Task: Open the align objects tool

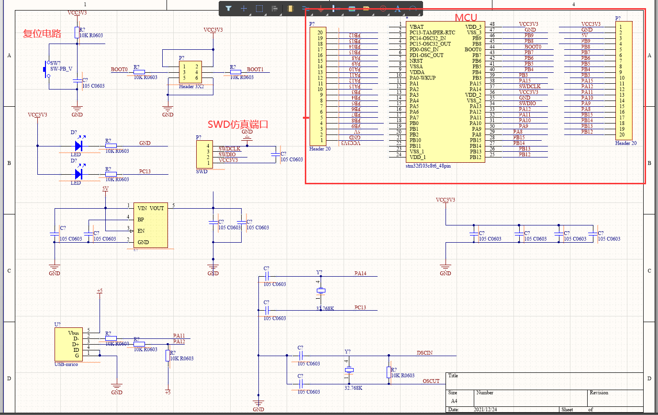Action: coord(275,8)
